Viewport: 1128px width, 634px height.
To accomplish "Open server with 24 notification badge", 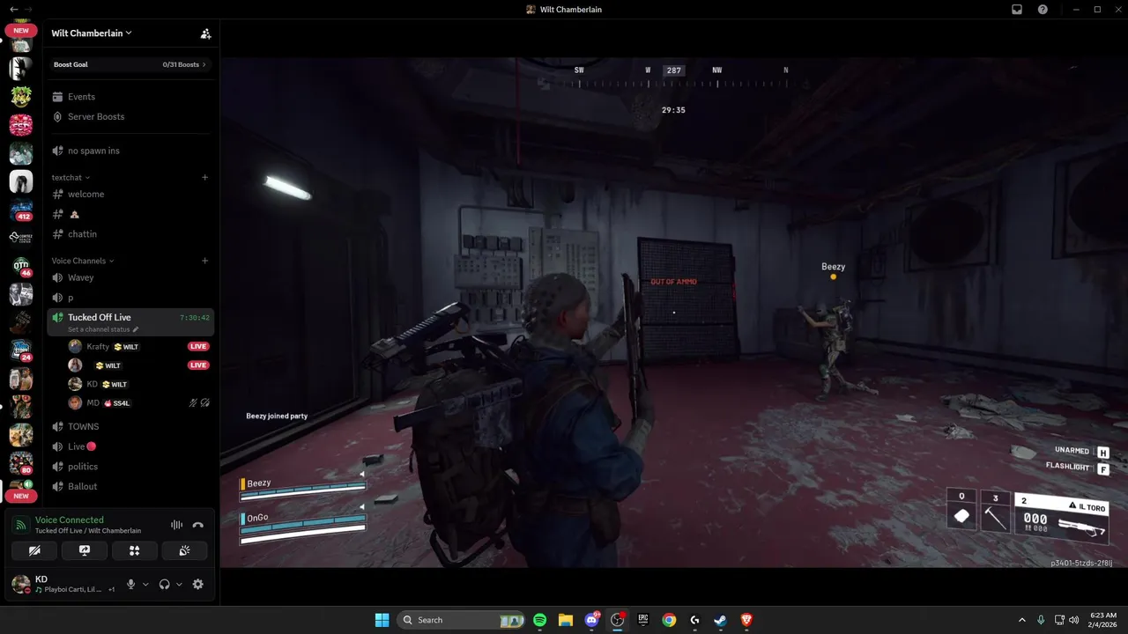I will point(21,350).
